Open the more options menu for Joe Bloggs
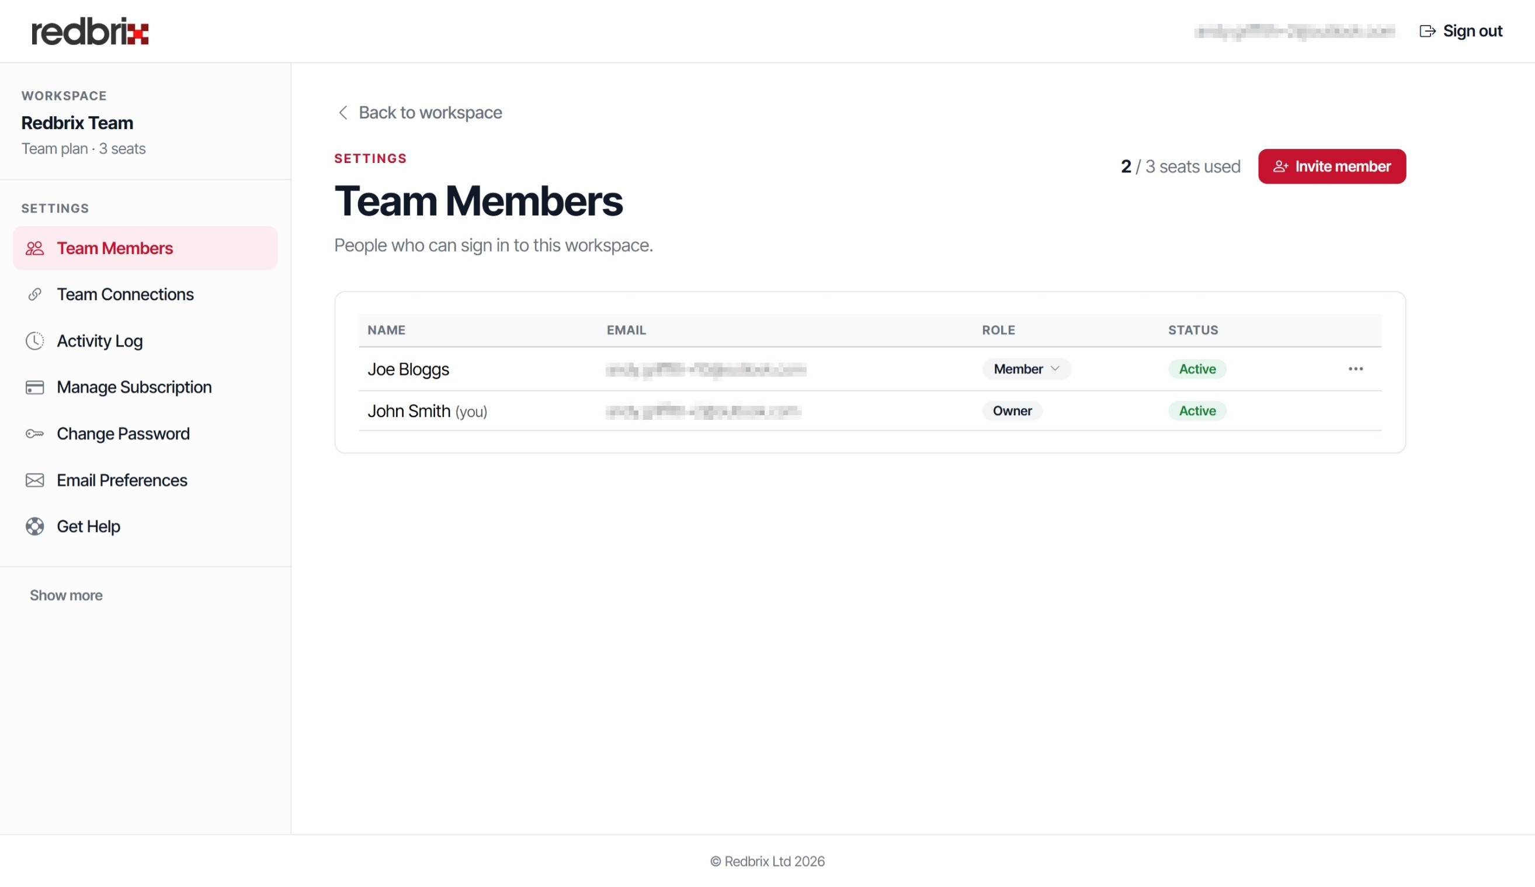The image size is (1535, 887). [1355, 369]
